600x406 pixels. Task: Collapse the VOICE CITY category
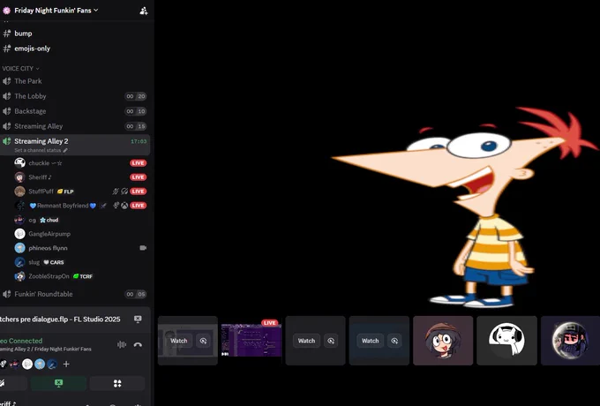coord(20,69)
